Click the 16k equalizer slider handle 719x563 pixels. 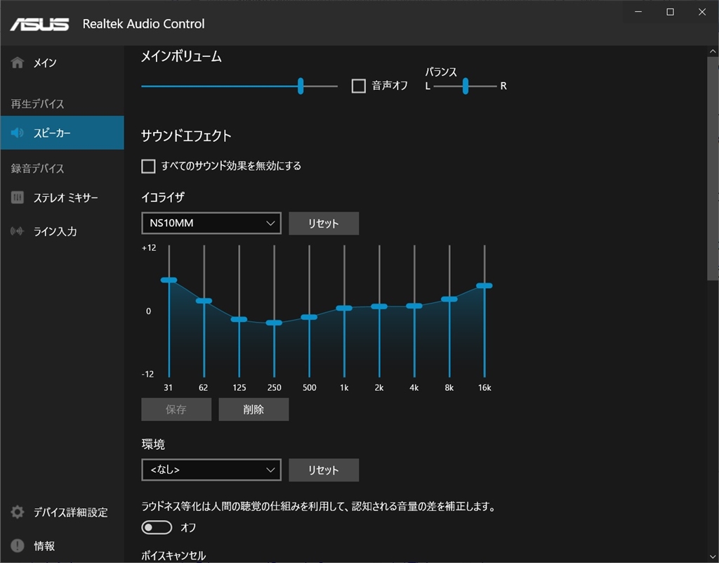point(484,285)
